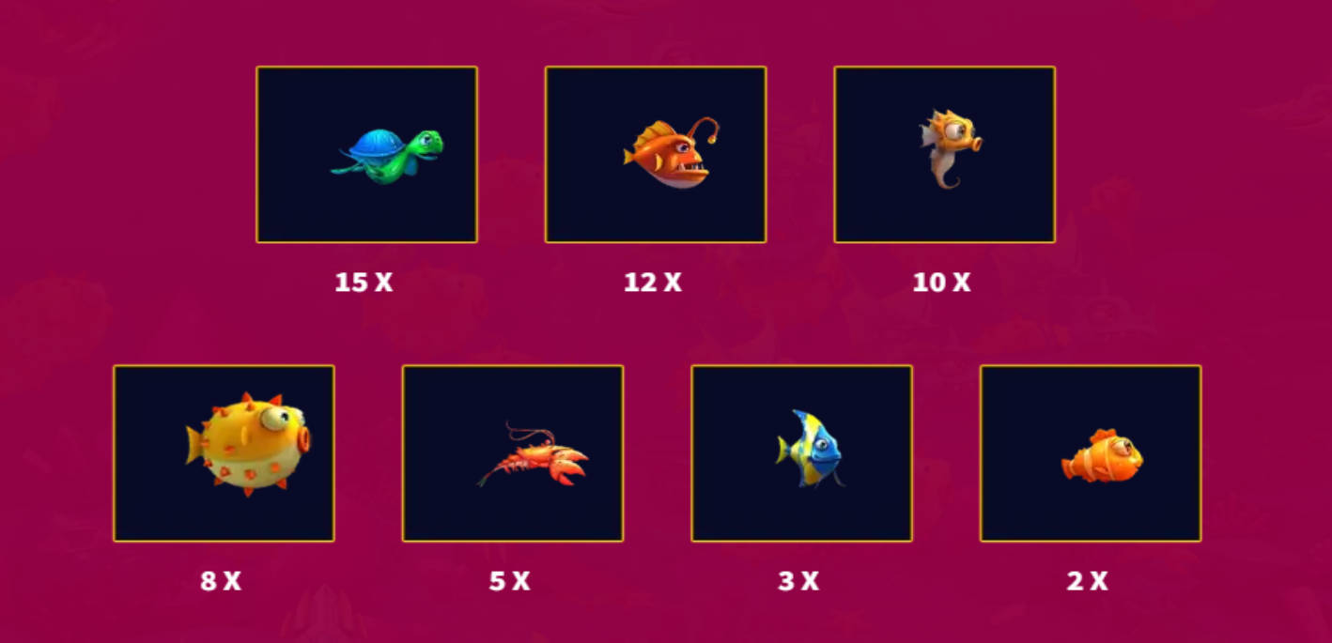Click the 2 X multiplier label
Screen dimensions: 1332x643
(x=1087, y=581)
